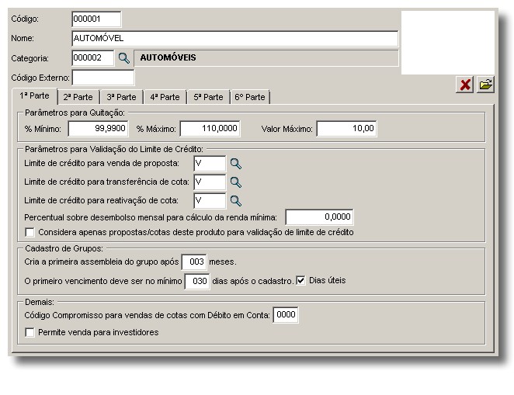Uncheck the Dias úteis checkbox
Viewport: 514px width, 395px height.
(300, 280)
